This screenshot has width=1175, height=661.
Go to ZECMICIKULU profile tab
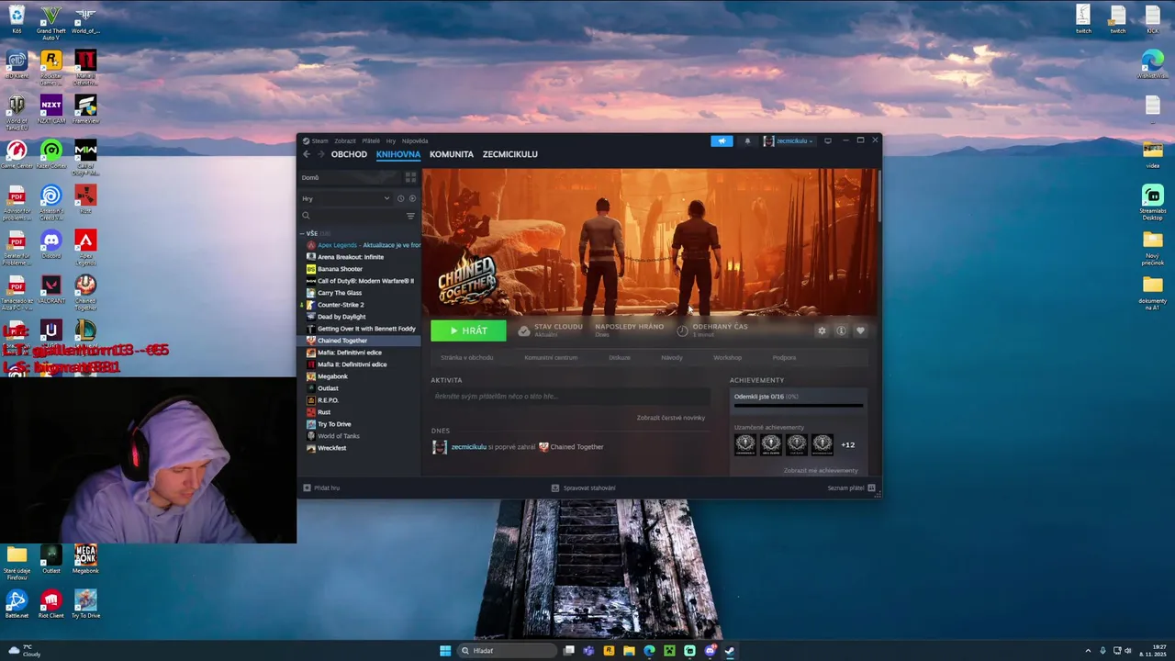click(x=510, y=154)
